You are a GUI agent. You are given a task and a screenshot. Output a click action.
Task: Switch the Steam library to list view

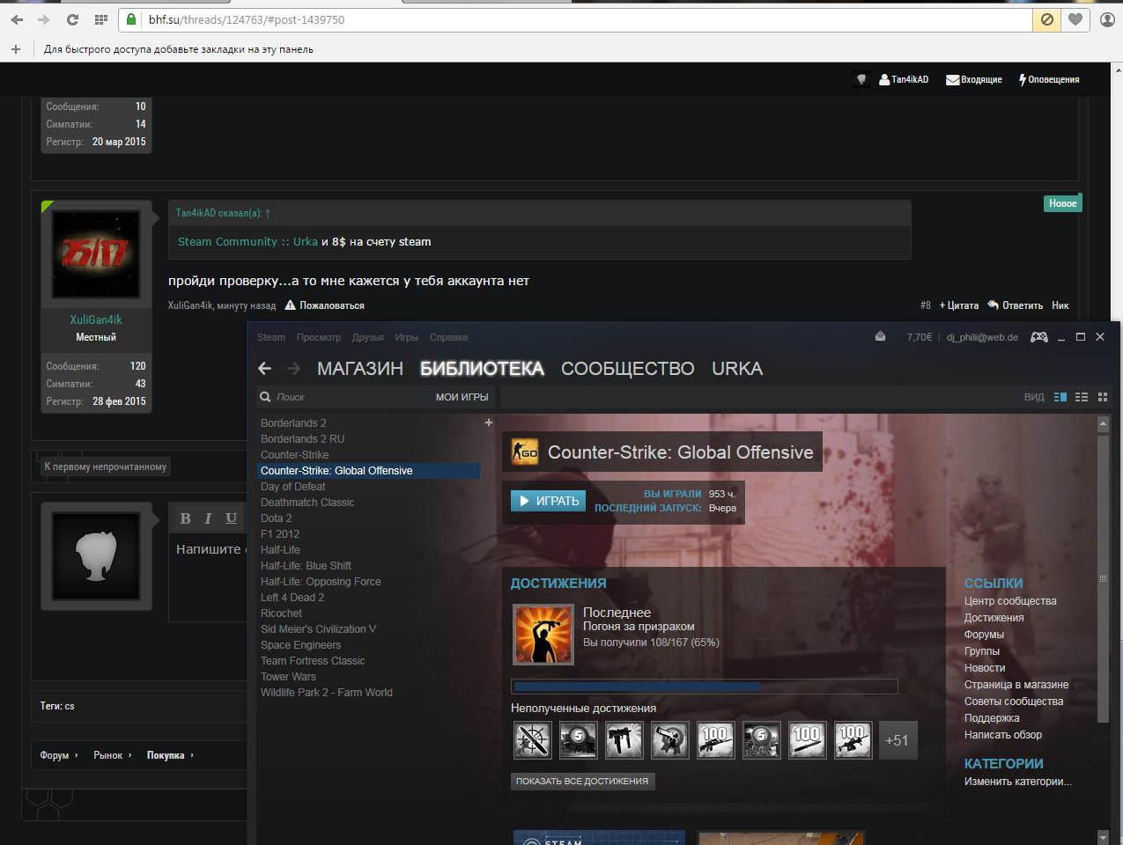(1082, 397)
